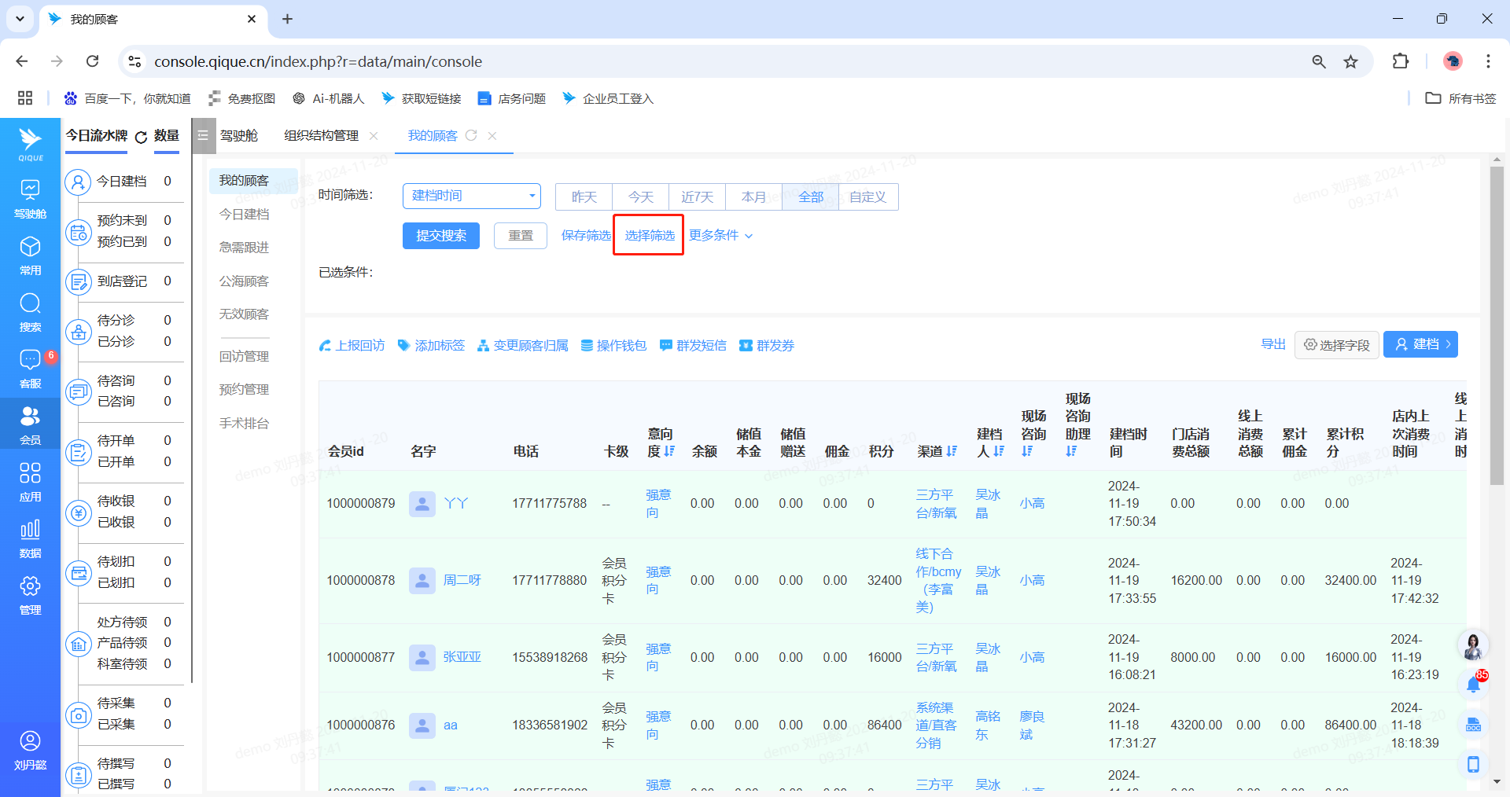Image resolution: width=1510 pixels, height=797 pixels.
Task: Click the refresh icon beside 今日流水牌
Action: pos(141,137)
